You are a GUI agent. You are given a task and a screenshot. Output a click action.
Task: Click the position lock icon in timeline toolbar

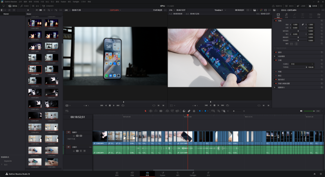[x=194, y=111]
